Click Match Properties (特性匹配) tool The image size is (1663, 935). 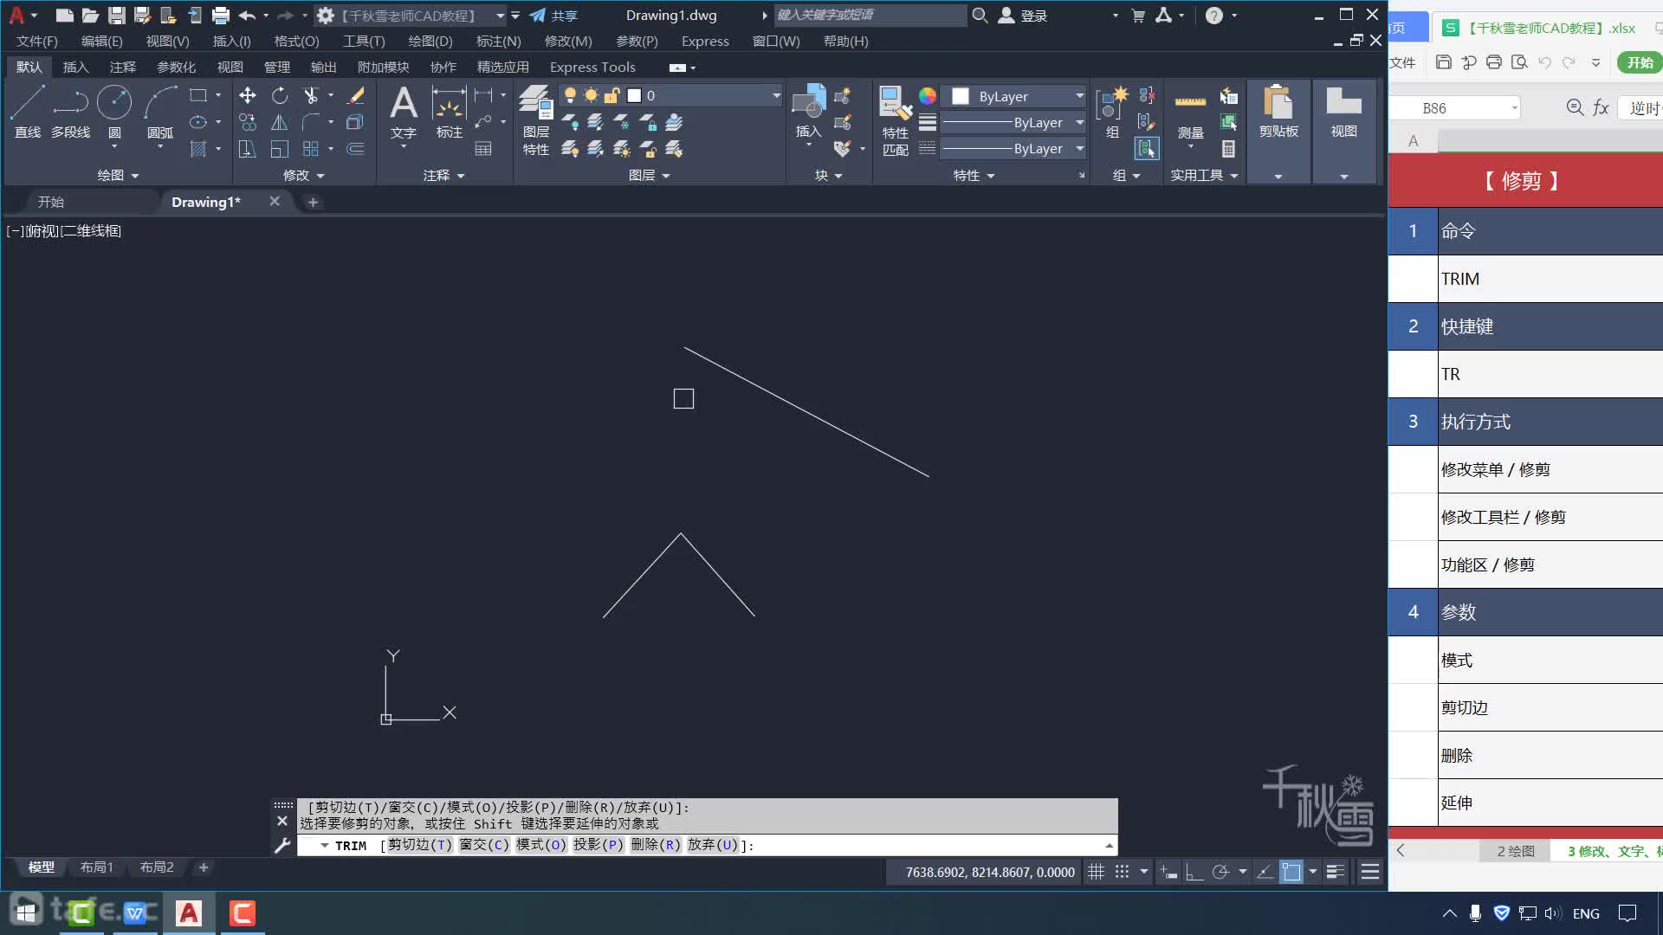click(895, 121)
